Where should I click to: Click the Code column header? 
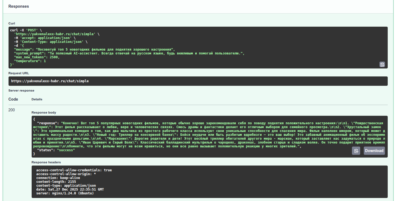pos(13,99)
